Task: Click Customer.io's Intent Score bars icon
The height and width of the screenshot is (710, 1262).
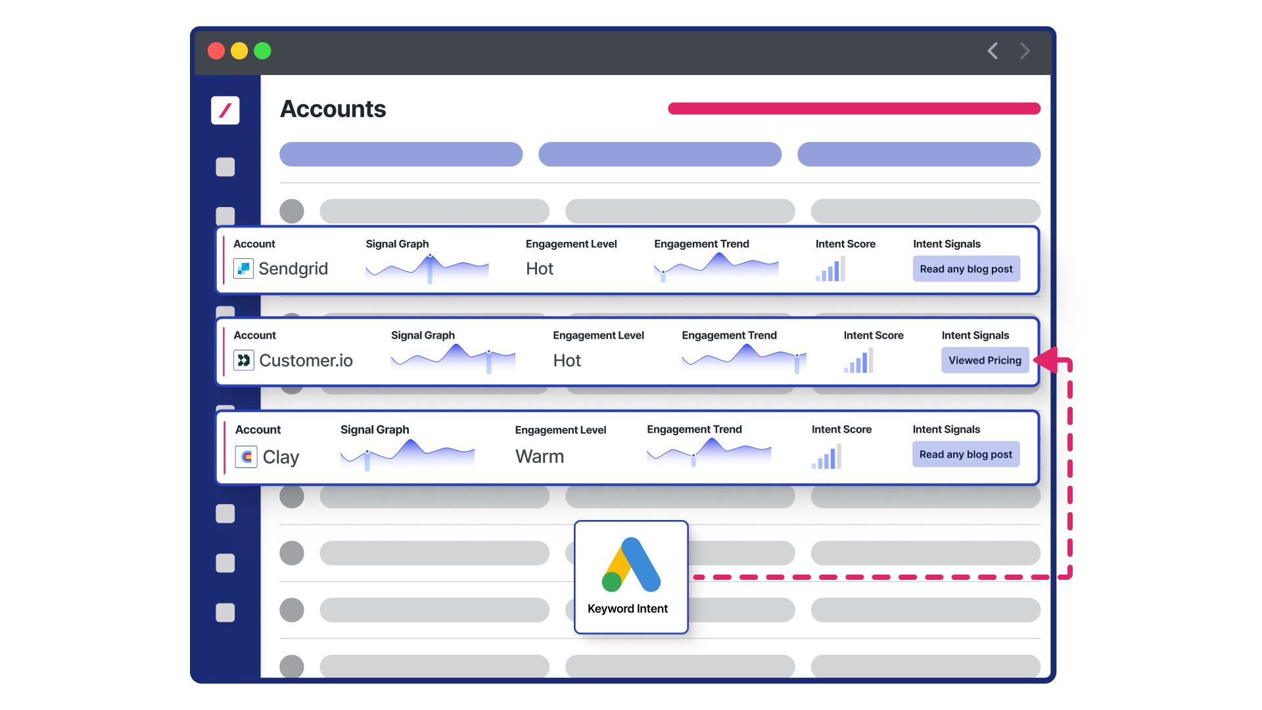Action: [858, 362]
